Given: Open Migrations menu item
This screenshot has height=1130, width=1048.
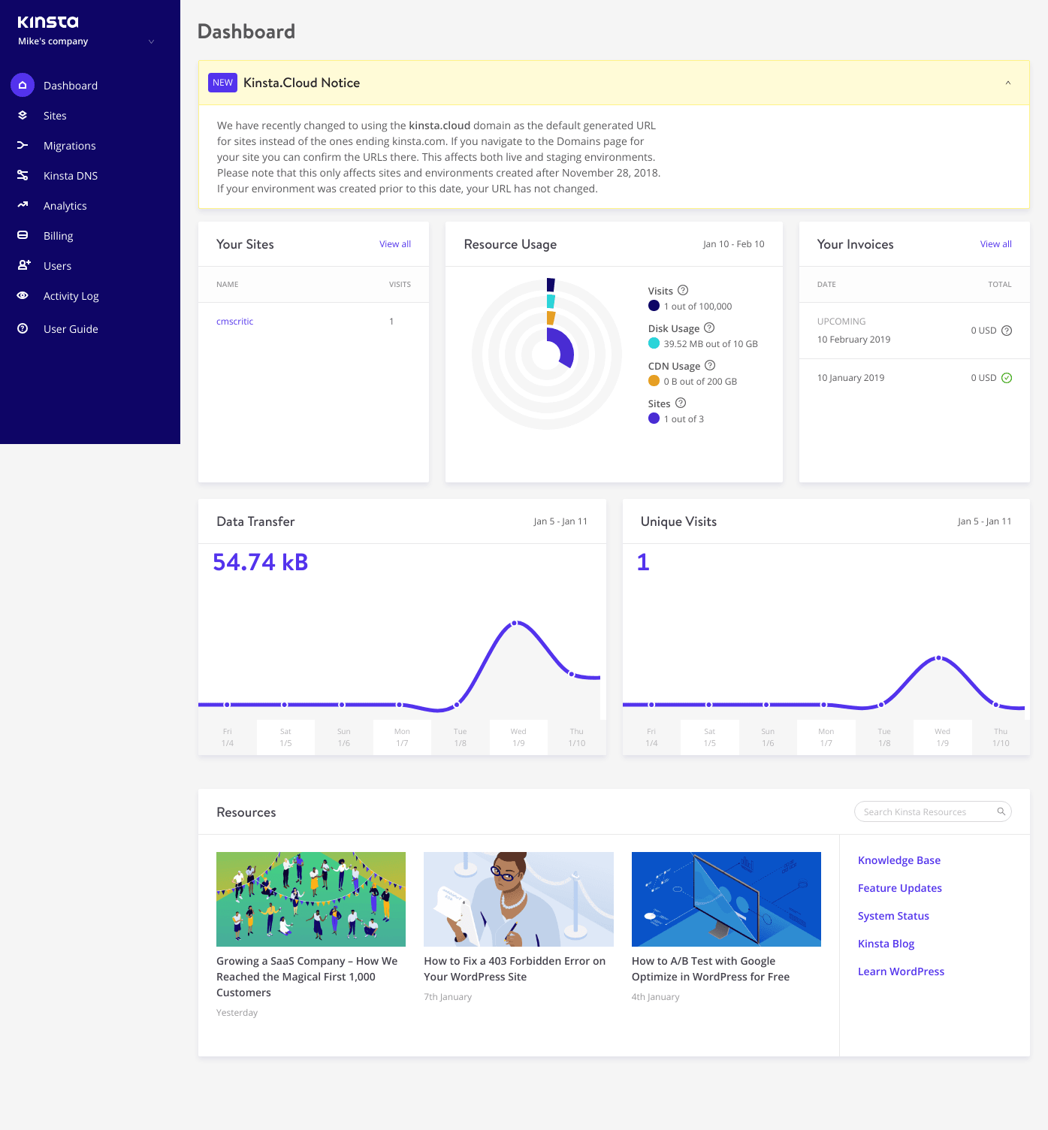Looking at the screenshot, I should (70, 146).
